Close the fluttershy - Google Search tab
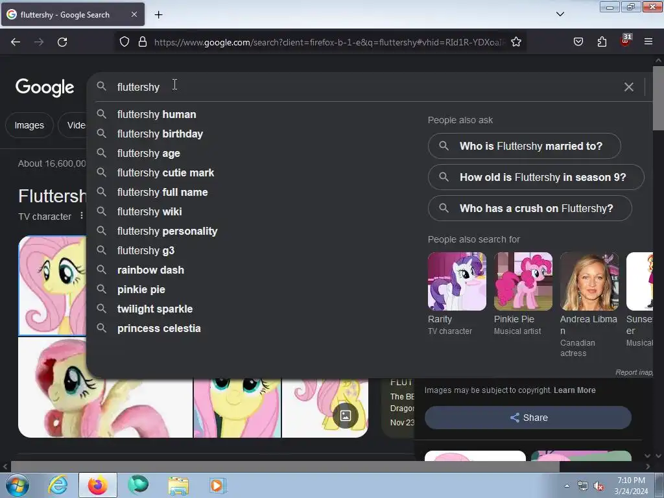Screen dimensions: 664x498 click(x=134, y=14)
